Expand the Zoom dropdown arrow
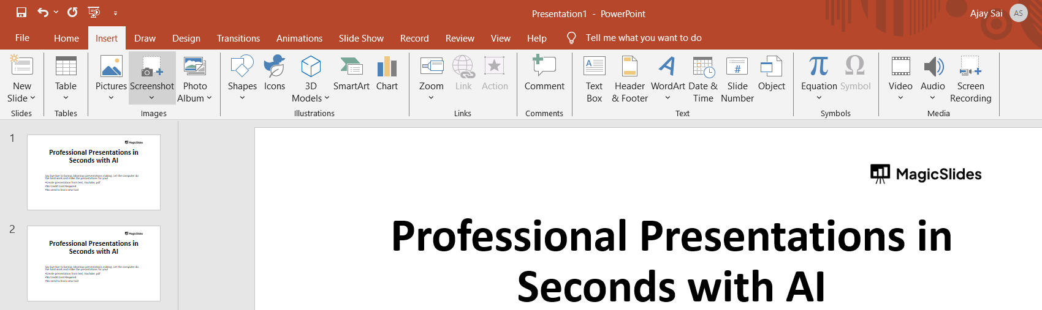1042x310 pixels. click(x=432, y=98)
